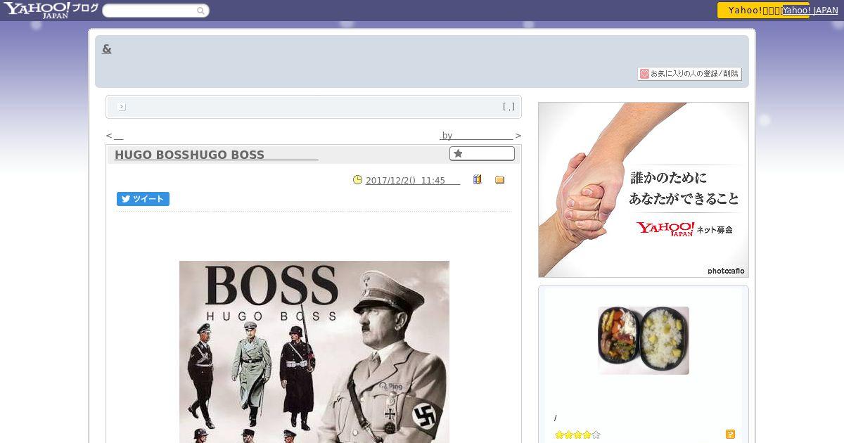This screenshot has height=443, width=844.
Task: Click the BOSS HUGO BOSS post image
Action: tap(314, 352)
